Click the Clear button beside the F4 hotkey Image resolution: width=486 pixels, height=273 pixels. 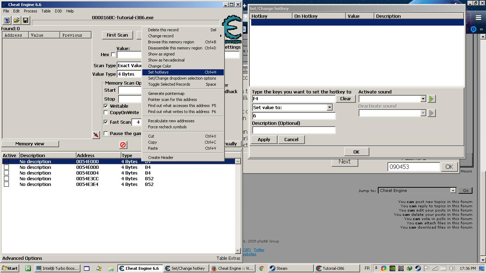(x=345, y=99)
